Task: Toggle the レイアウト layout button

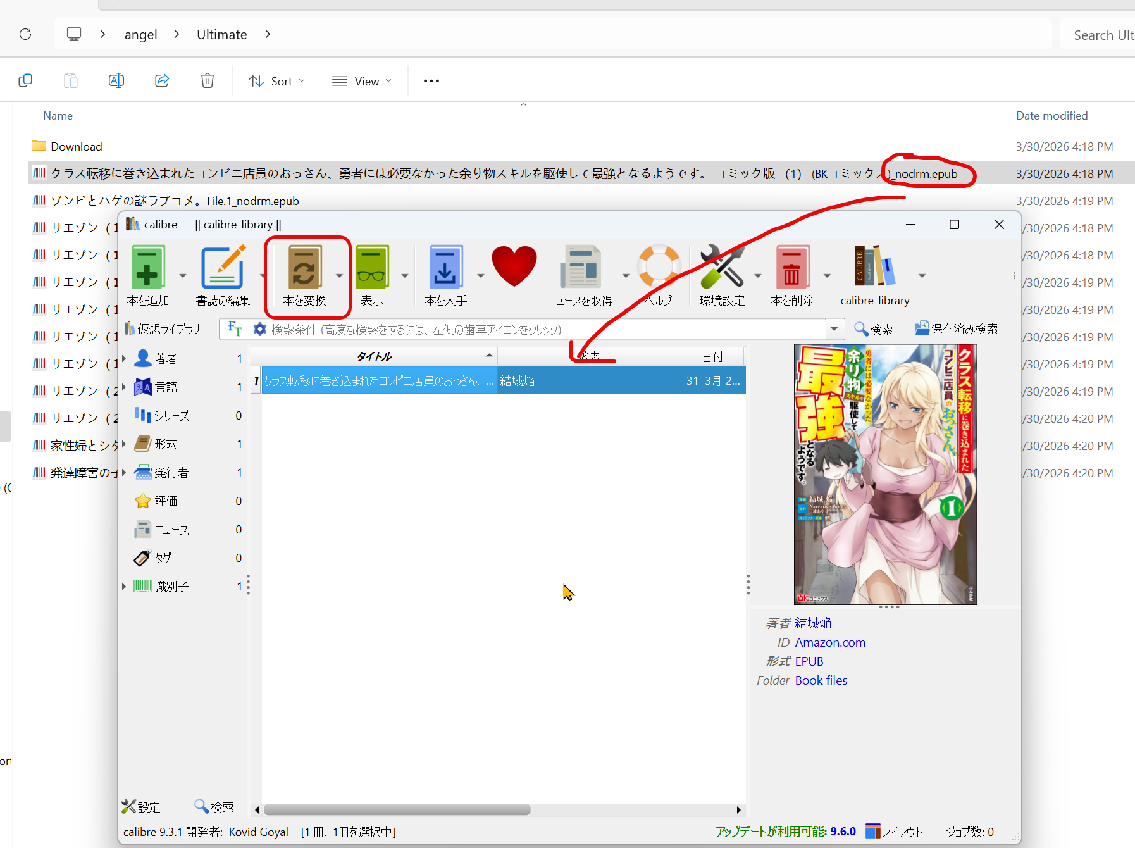Action: [x=894, y=831]
